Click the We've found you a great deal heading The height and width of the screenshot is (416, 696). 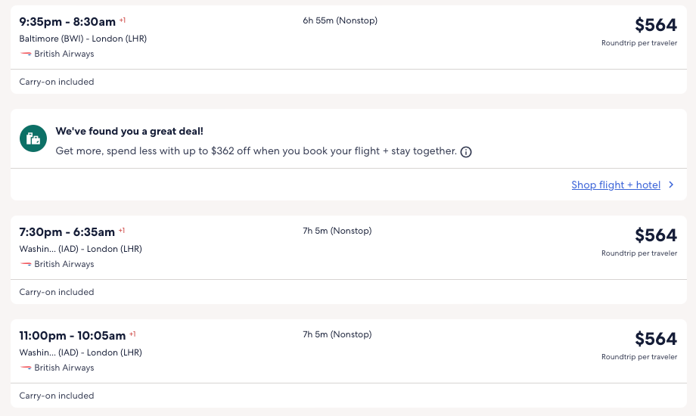[x=129, y=132]
